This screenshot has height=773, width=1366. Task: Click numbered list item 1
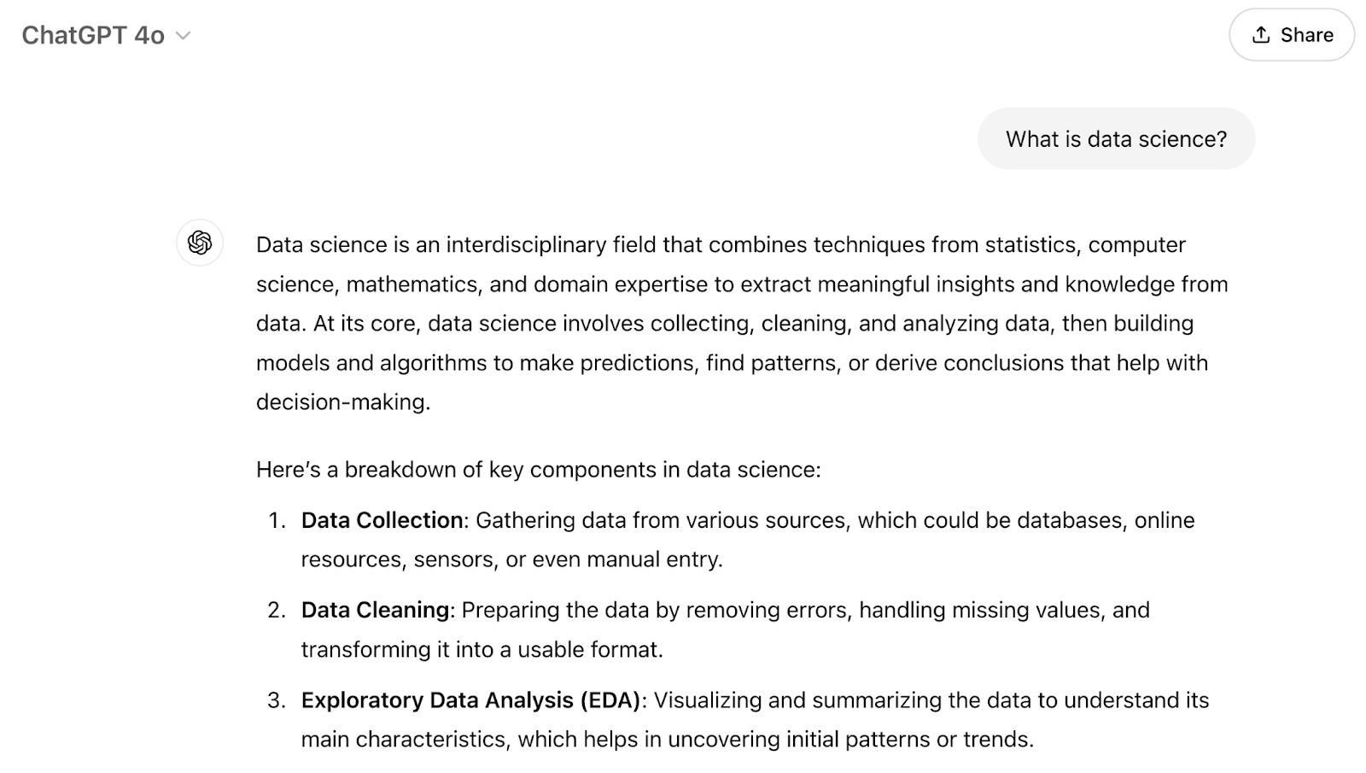(x=275, y=520)
